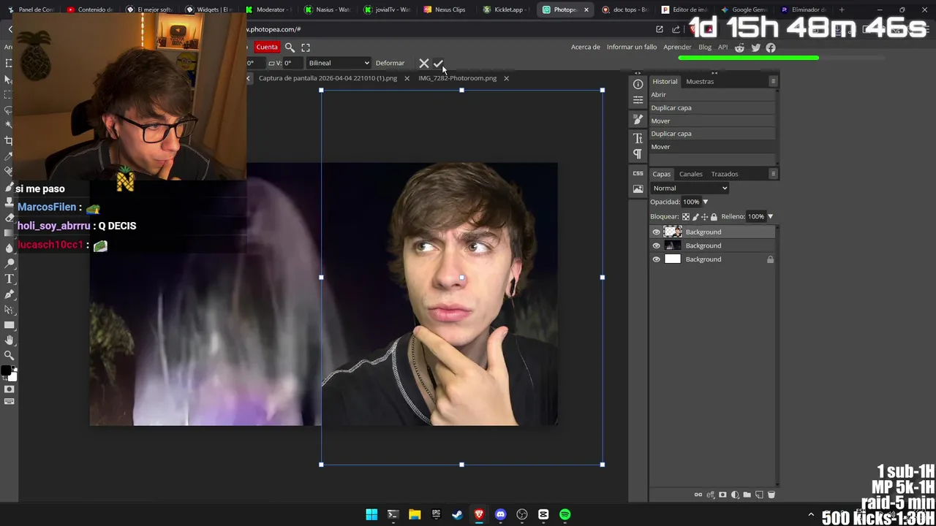This screenshot has width=936, height=526.
Task: Create a new folder in Capas
Action: [x=747, y=495]
